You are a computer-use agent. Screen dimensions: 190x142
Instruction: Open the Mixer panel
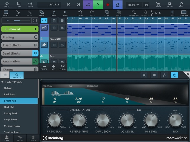tap(30, 4)
